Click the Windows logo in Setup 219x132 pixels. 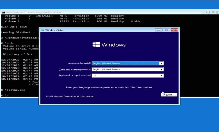pyautogui.click(x=110, y=45)
